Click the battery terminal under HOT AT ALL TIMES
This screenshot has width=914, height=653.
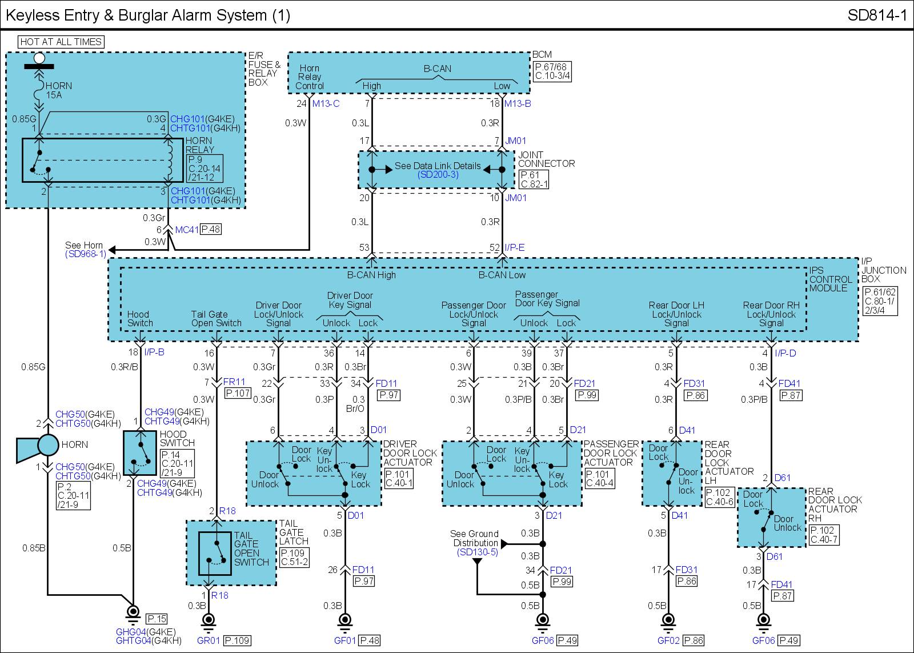(39, 59)
